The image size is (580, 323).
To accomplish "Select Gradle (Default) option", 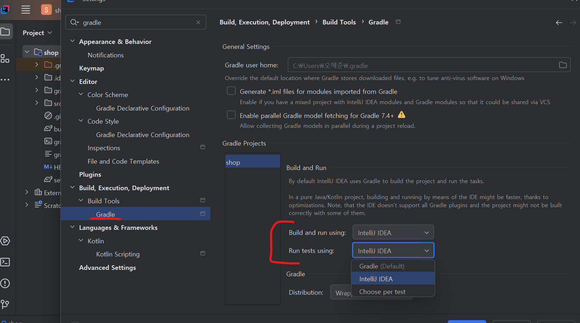I will point(393,266).
